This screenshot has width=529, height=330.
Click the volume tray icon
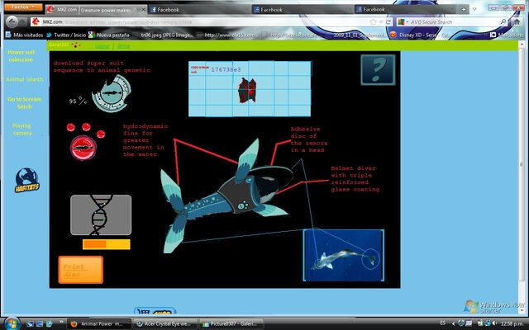pyautogui.click(x=494, y=323)
